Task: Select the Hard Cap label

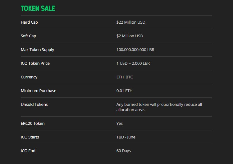Action: click(29, 22)
